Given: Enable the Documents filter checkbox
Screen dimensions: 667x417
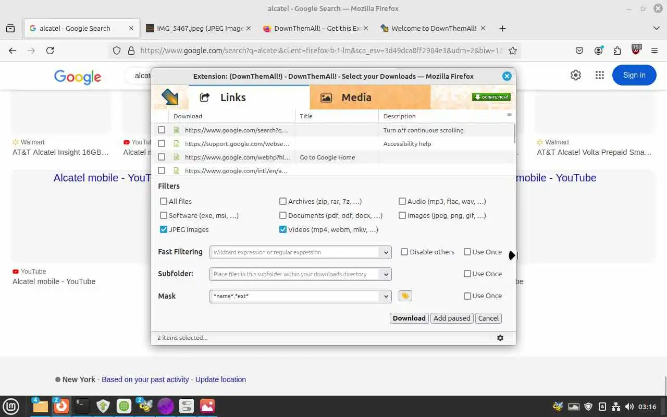Looking at the screenshot, I should [x=283, y=215].
